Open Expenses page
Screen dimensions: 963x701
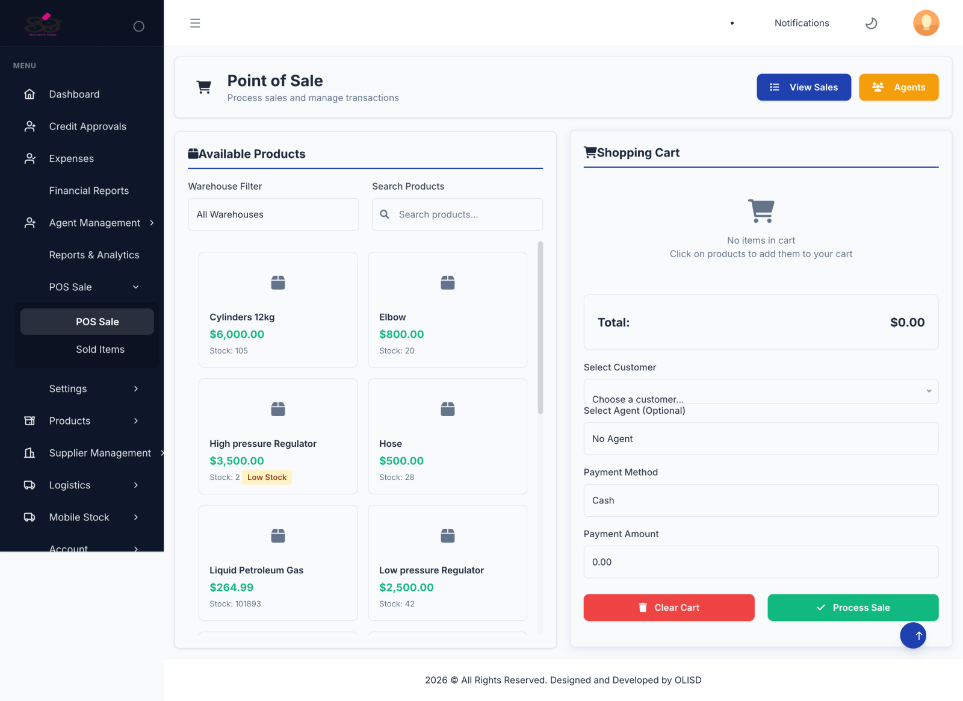pos(72,158)
